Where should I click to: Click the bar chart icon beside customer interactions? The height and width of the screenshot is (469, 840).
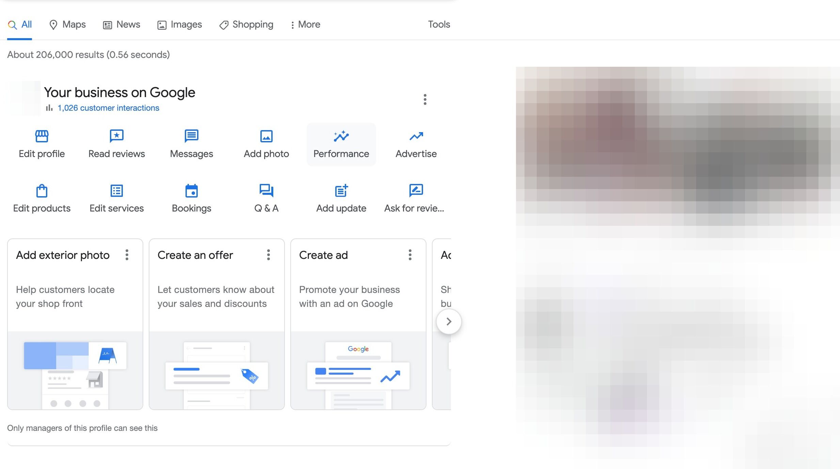point(49,108)
